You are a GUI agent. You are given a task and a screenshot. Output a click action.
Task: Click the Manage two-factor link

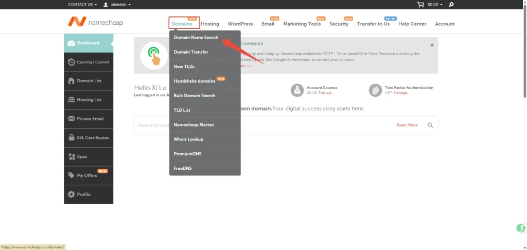pyautogui.click(x=400, y=93)
